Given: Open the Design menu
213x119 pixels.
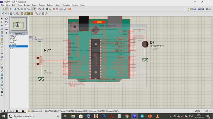Looking at the screenshot, I should tap(27, 5).
